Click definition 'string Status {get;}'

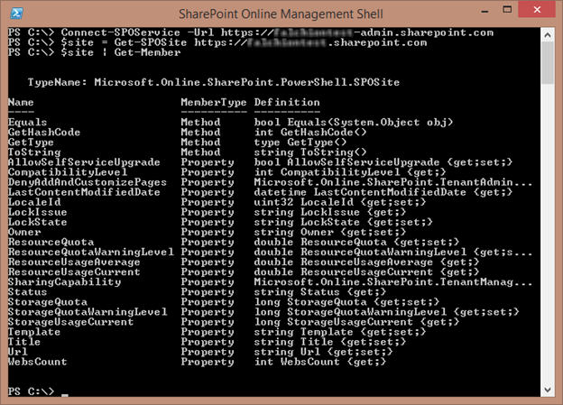[x=320, y=292]
